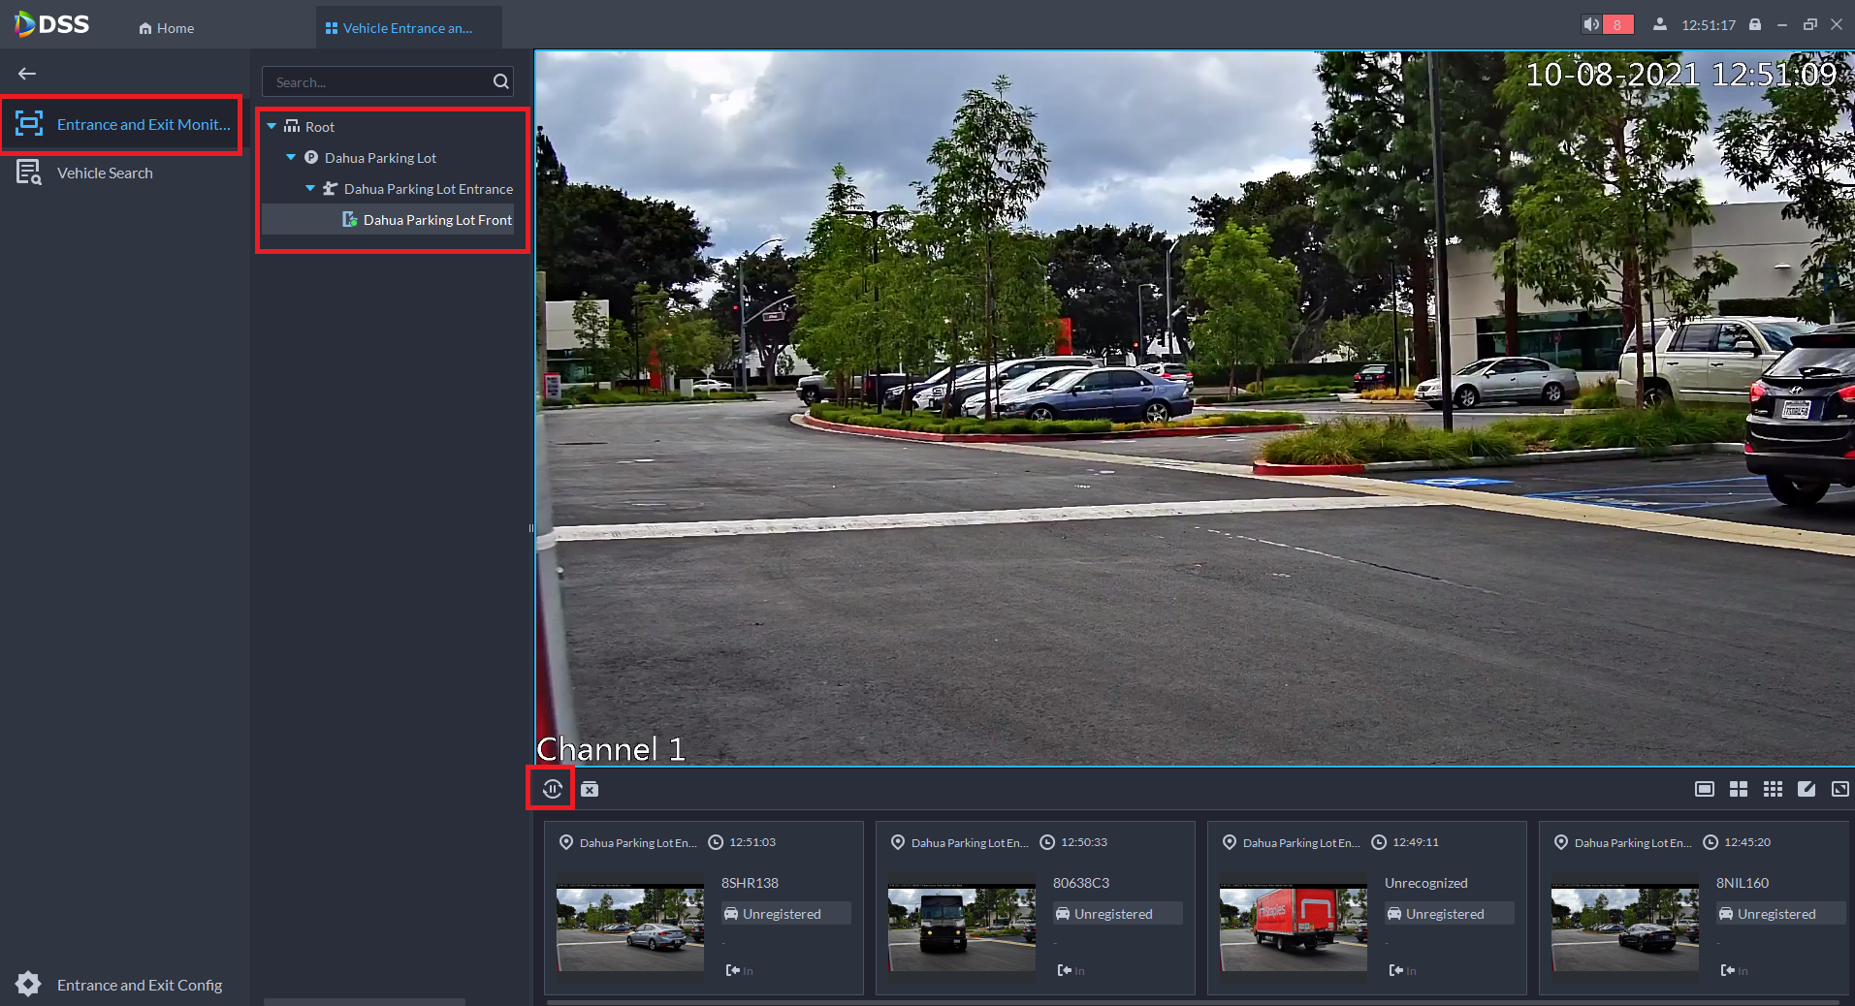This screenshot has width=1855, height=1006.
Task: Collapse Dahua Parking Lot Entrance node
Action: (310, 188)
